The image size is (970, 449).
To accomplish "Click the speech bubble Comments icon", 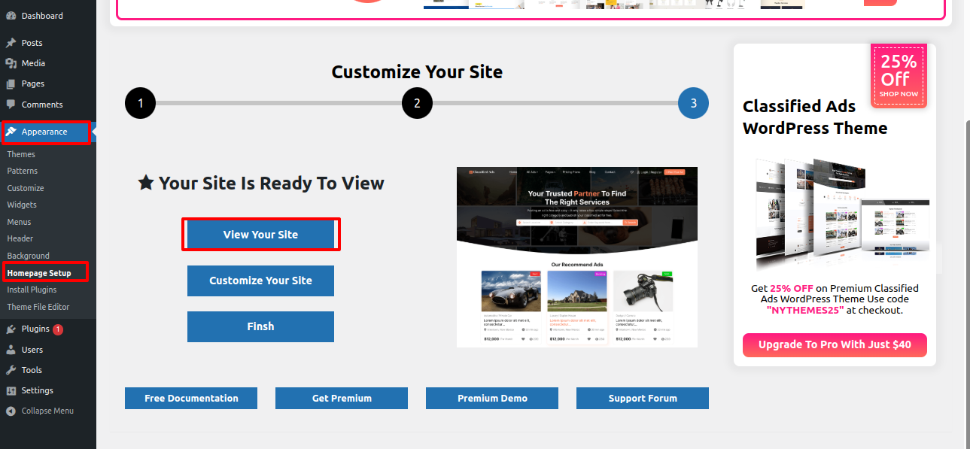I will 11,105.
